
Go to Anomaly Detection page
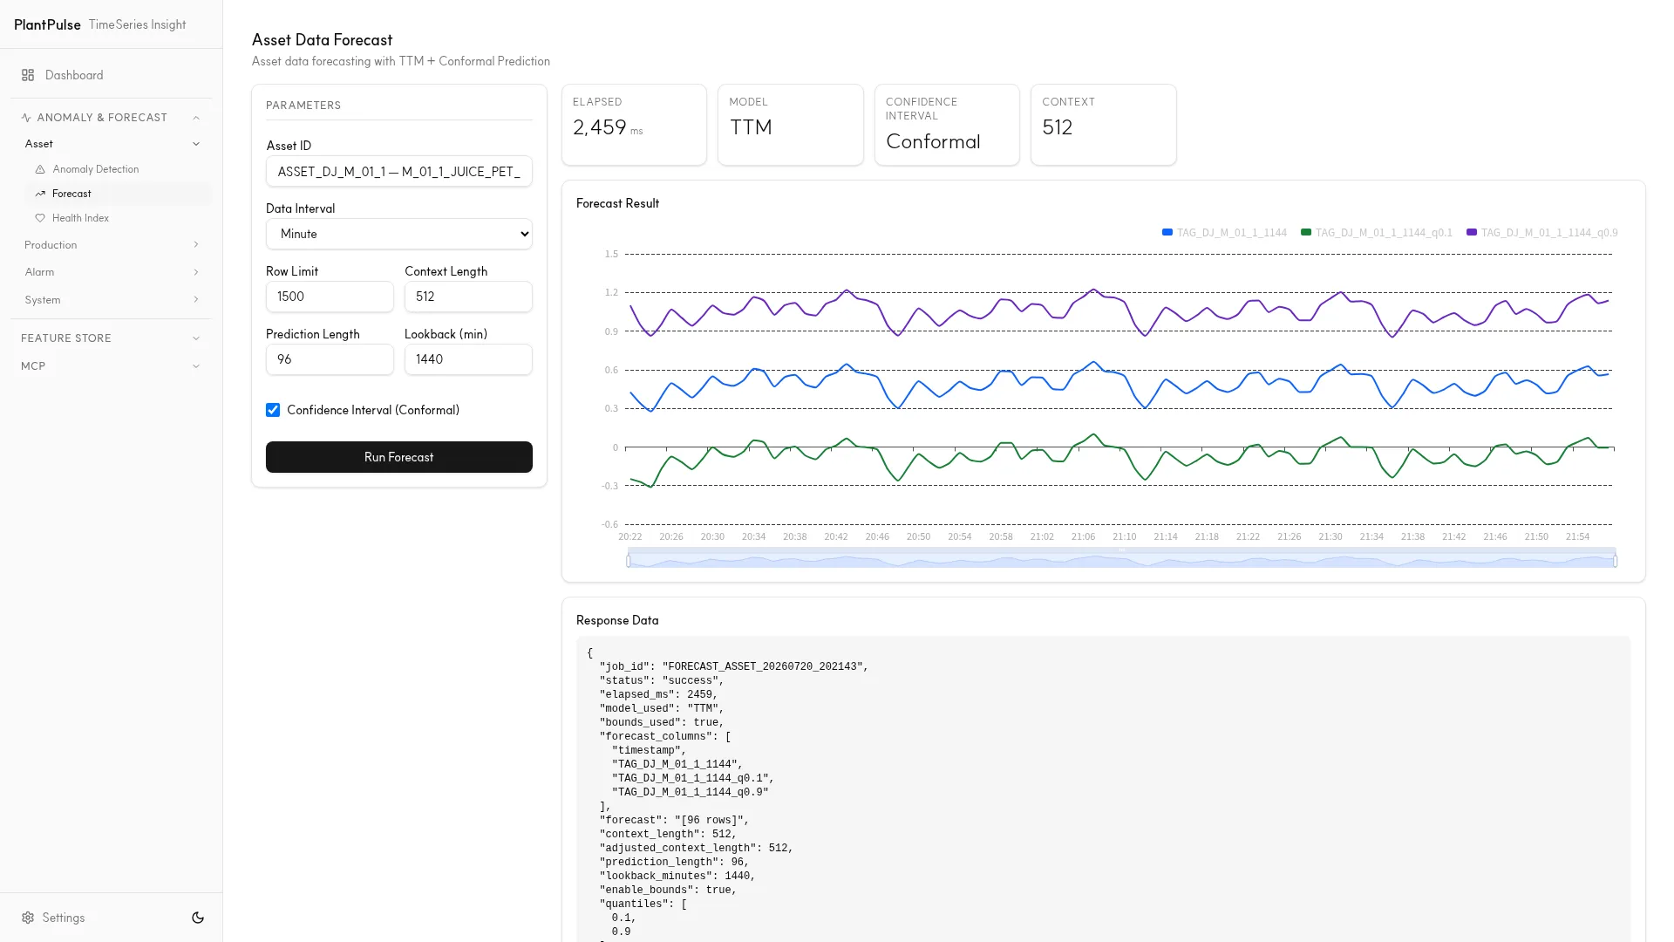[x=118, y=169]
